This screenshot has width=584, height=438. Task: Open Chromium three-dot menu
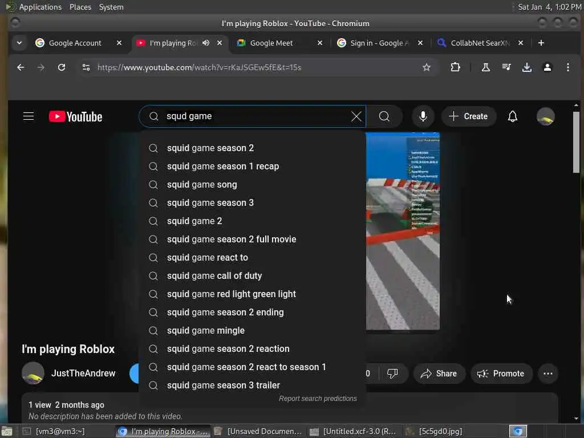(x=567, y=67)
